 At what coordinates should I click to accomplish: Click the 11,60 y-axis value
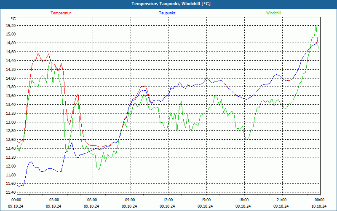(x=11, y=184)
